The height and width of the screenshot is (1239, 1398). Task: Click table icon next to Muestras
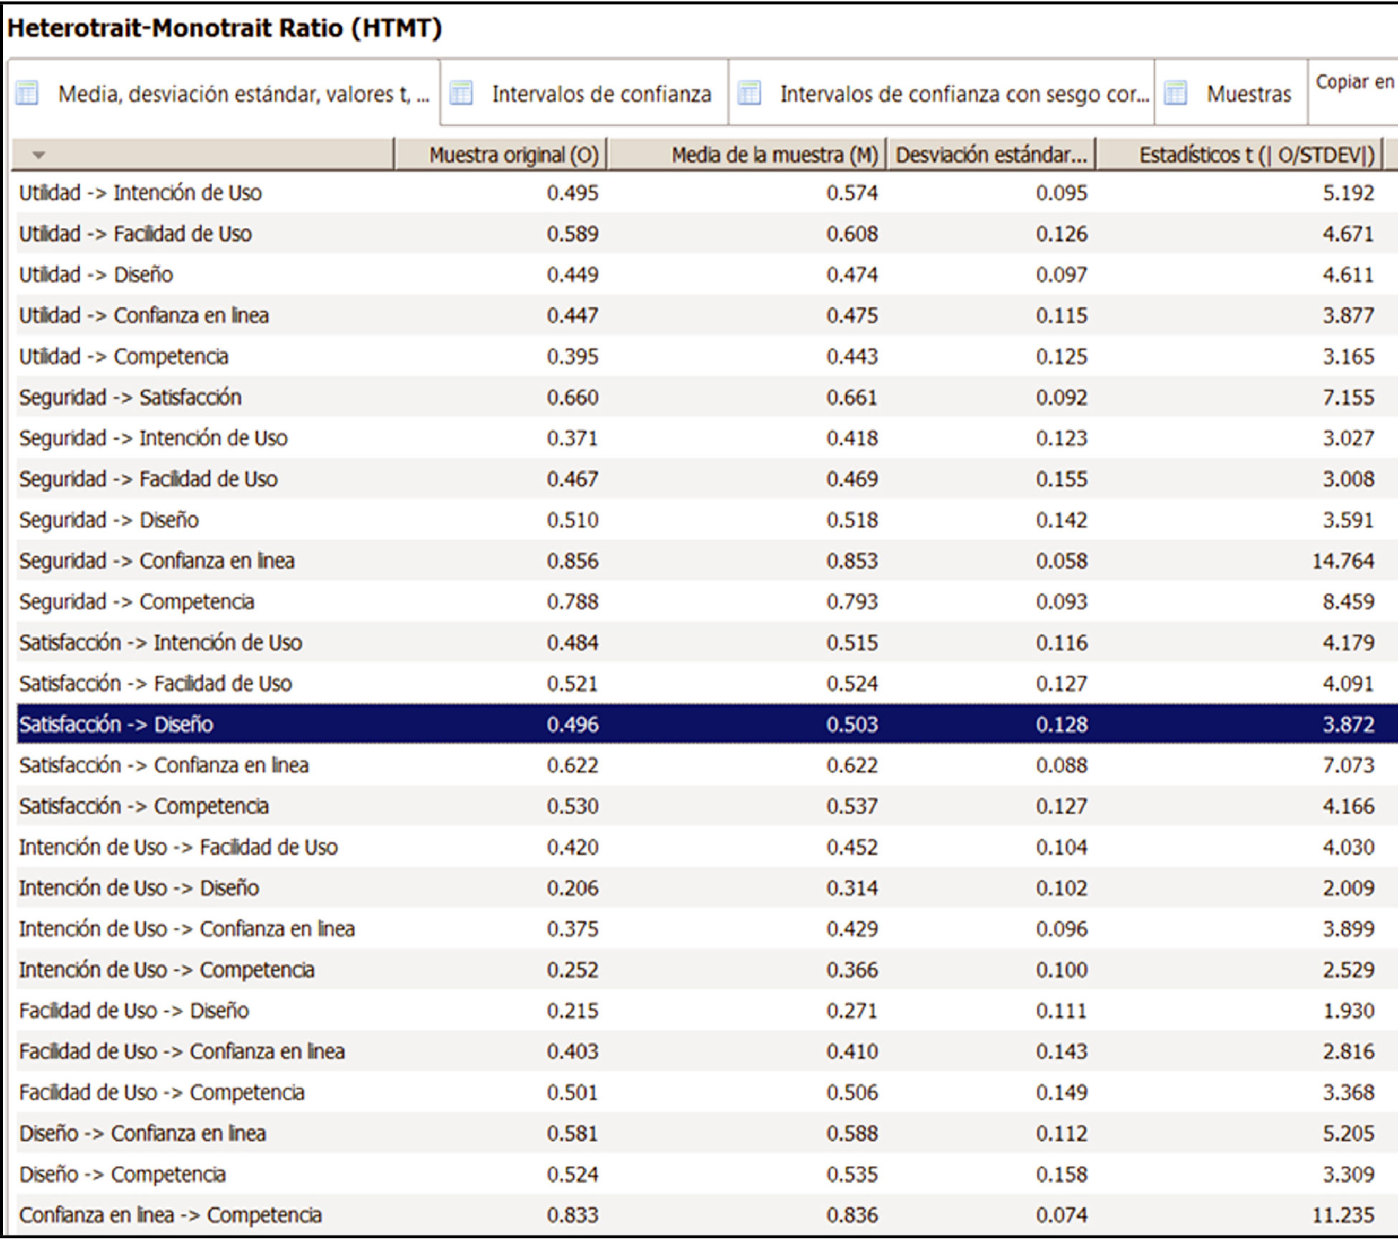[x=1175, y=94]
